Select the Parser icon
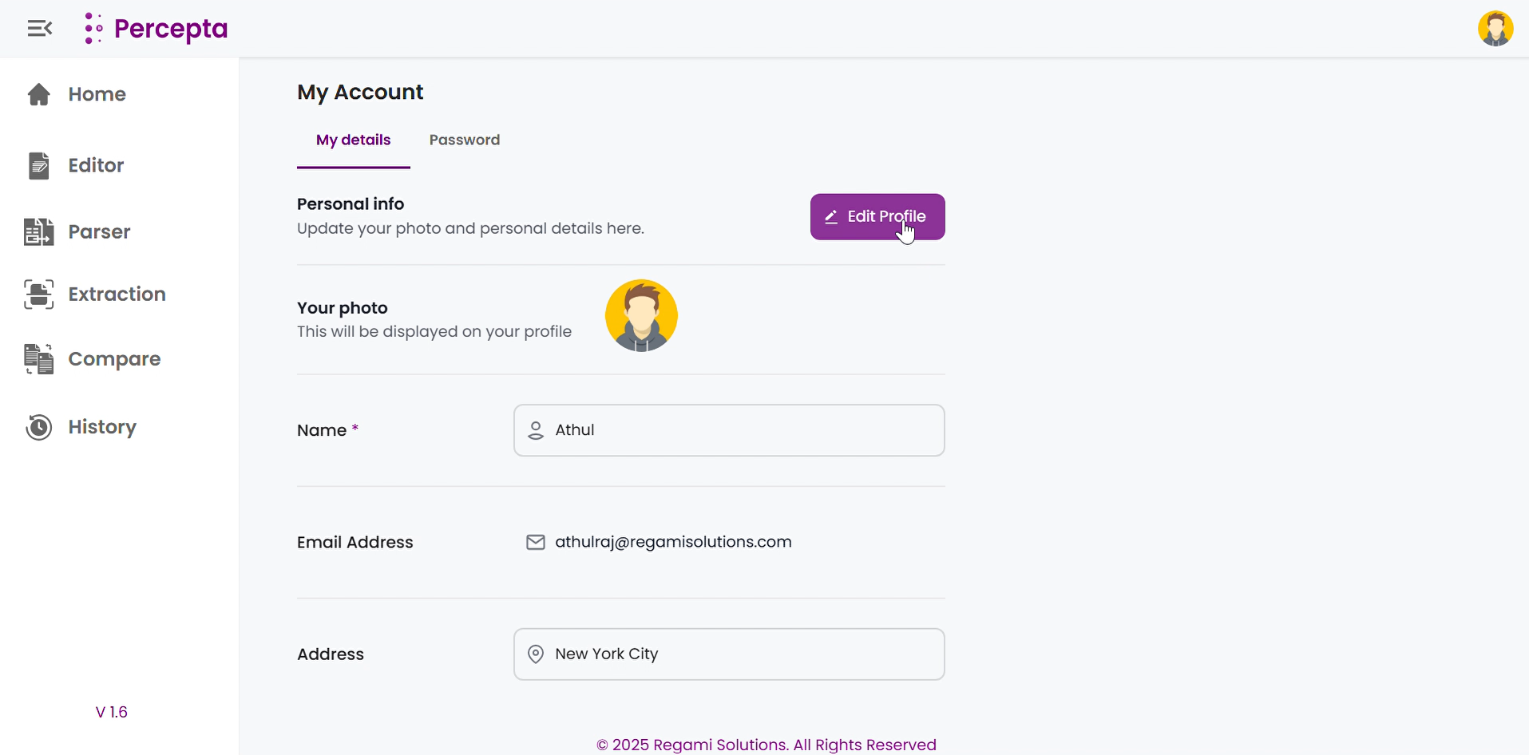 (38, 231)
